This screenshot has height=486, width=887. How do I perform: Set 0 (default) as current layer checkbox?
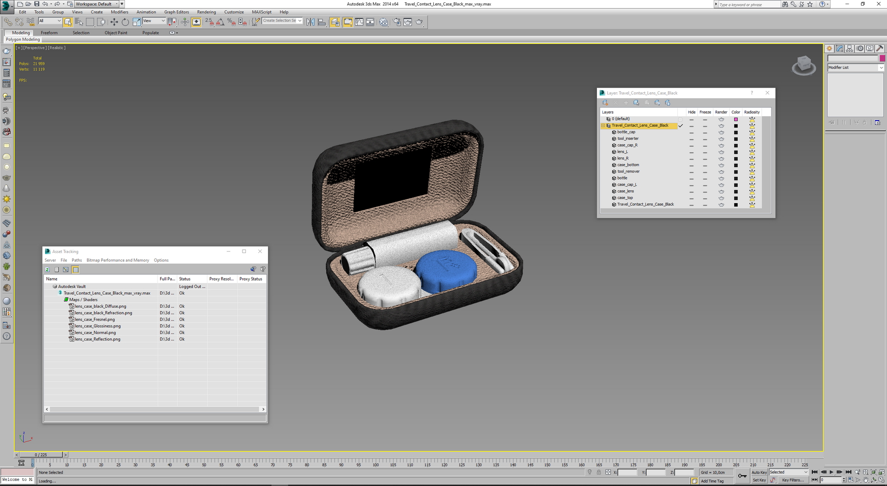(x=680, y=119)
